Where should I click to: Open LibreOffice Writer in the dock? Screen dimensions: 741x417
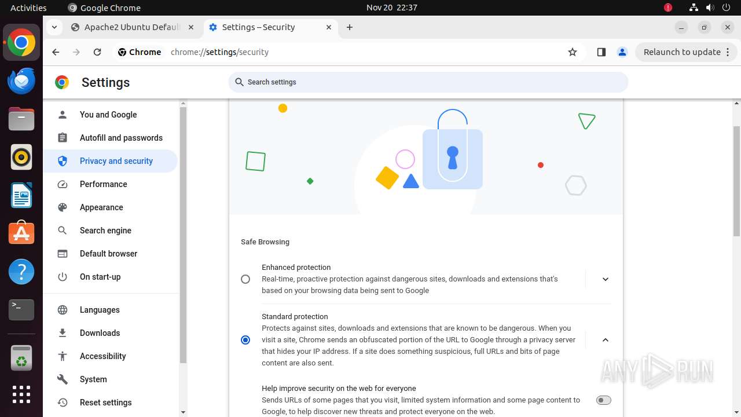(21, 195)
